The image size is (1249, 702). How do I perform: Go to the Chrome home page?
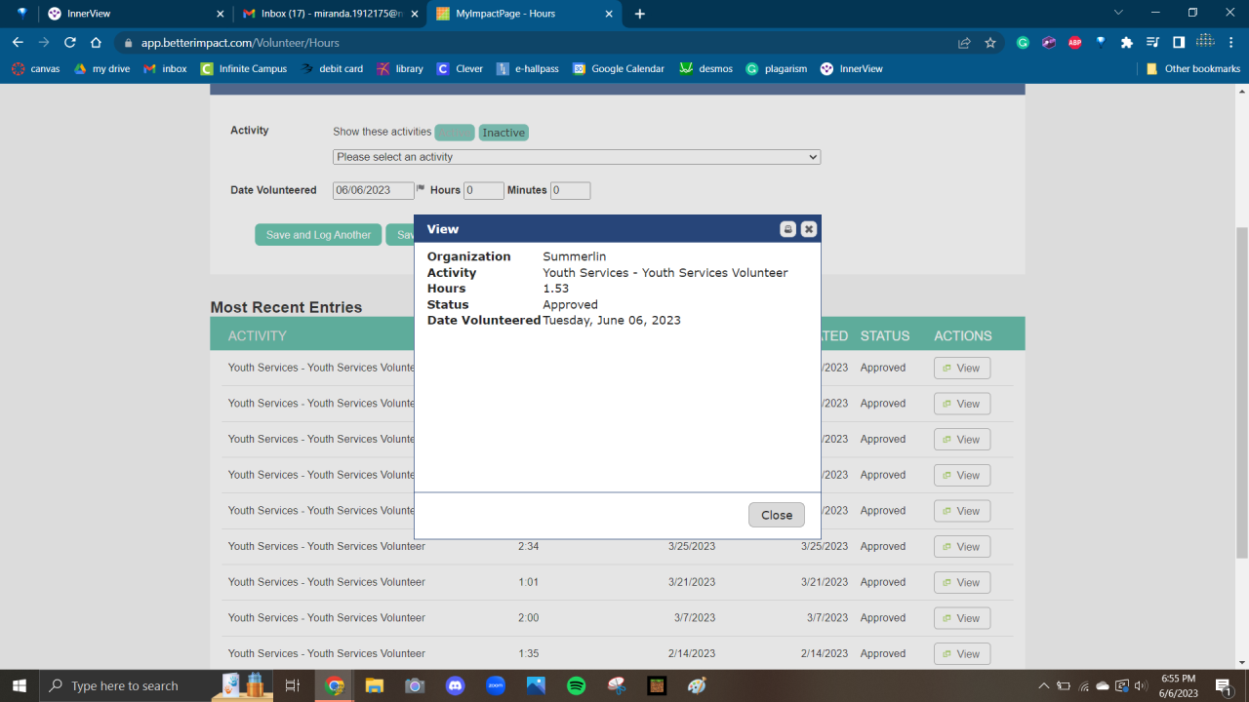(96, 42)
